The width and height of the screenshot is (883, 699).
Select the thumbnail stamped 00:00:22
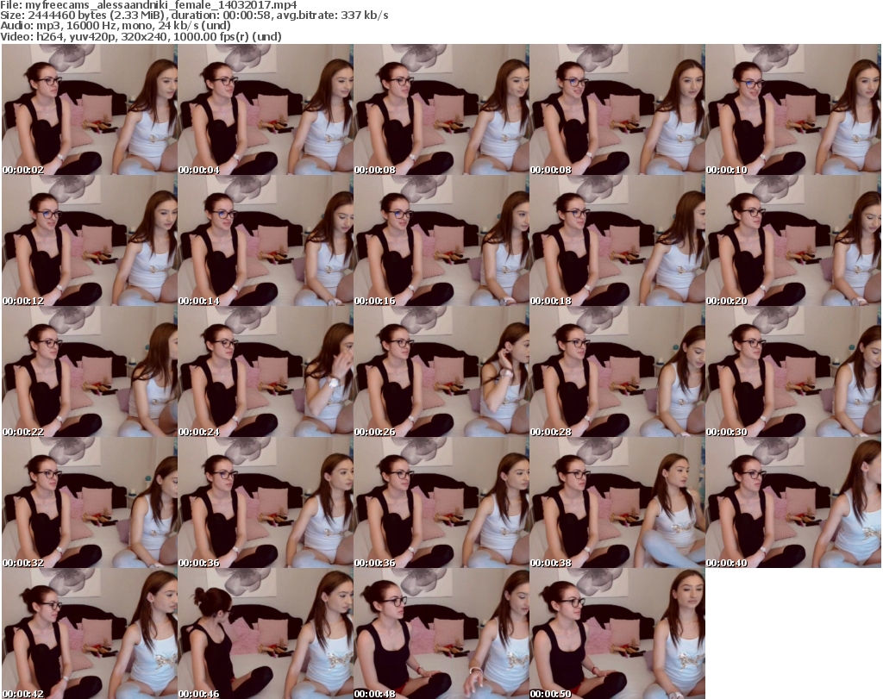click(90, 372)
